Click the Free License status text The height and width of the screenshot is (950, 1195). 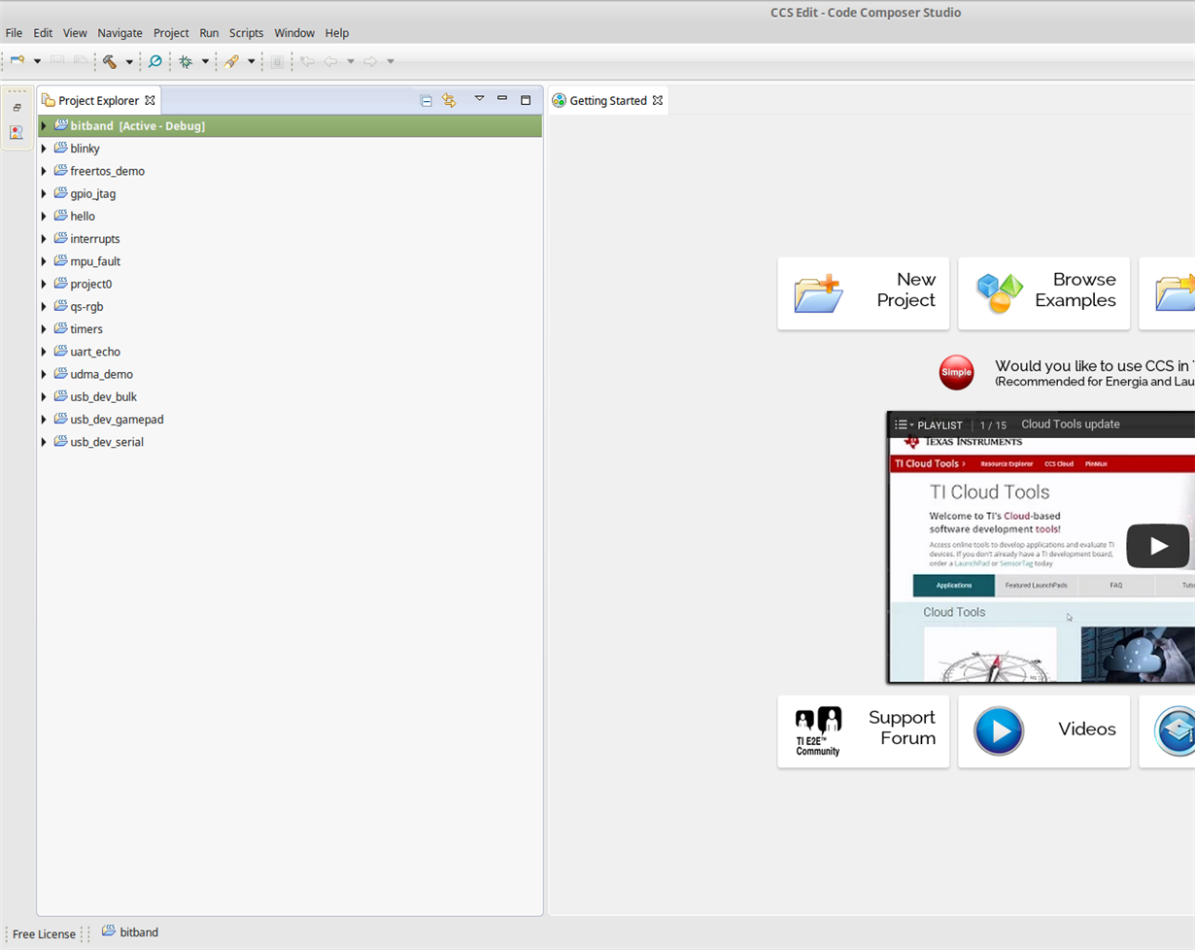(44, 933)
